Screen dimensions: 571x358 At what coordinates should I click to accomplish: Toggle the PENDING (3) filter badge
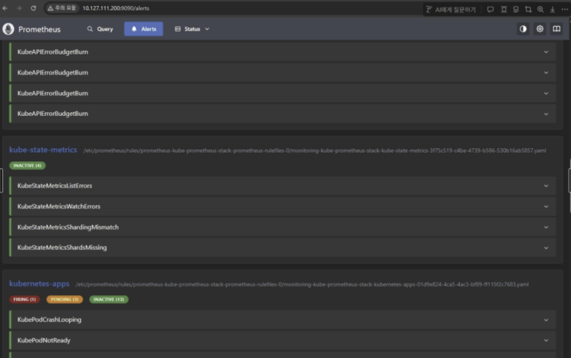coord(65,300)
